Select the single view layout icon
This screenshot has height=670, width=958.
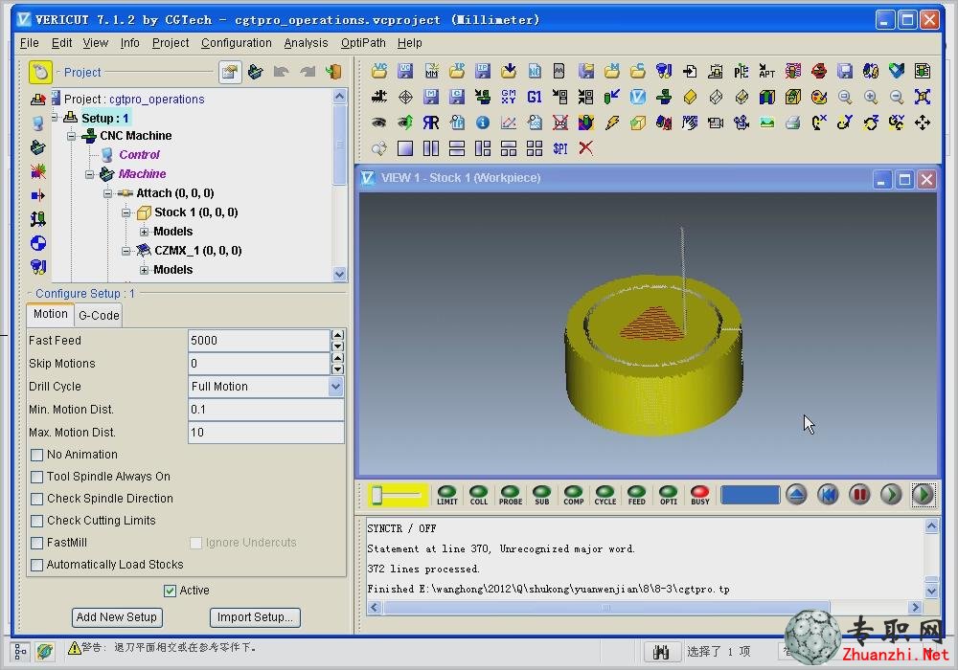405,148
